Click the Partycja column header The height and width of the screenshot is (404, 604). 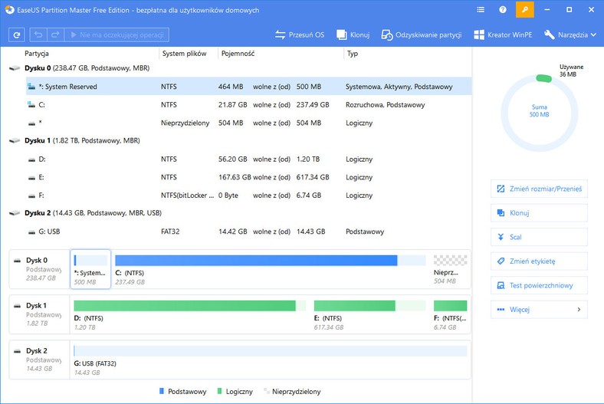37,54
